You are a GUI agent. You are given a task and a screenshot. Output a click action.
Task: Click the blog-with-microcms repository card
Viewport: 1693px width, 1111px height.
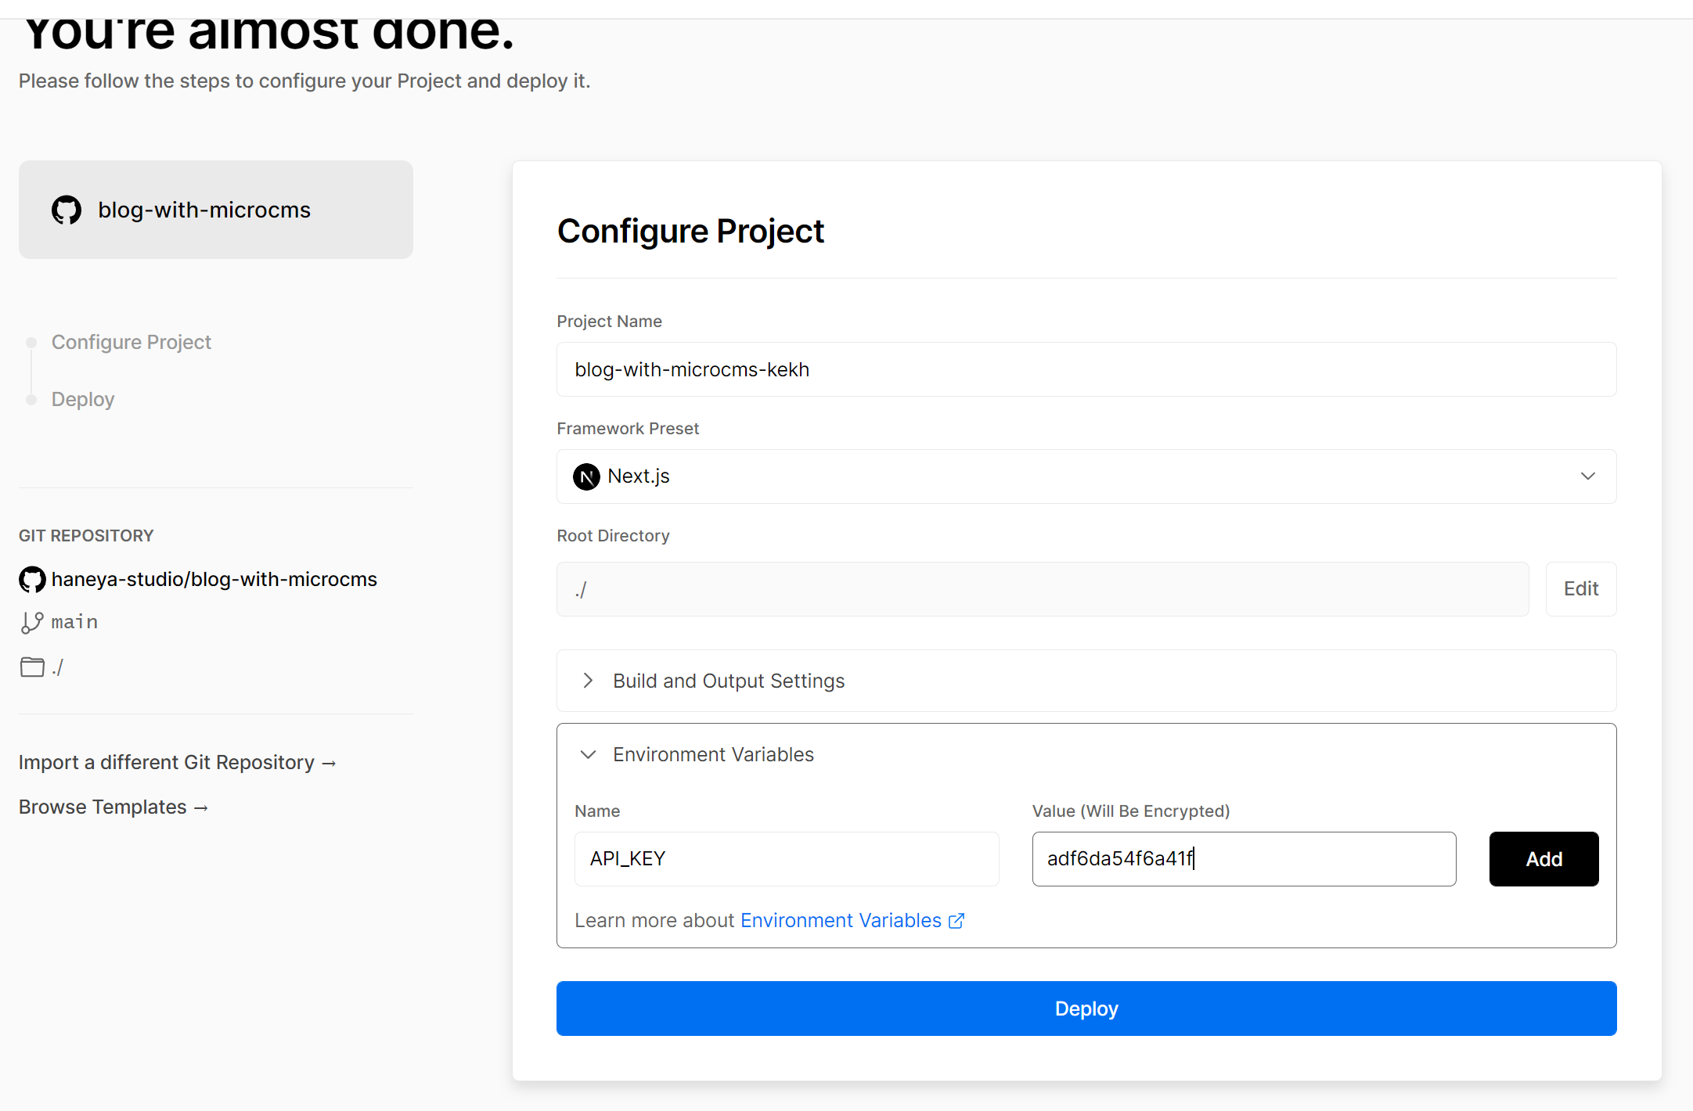(x=216, y=210)
